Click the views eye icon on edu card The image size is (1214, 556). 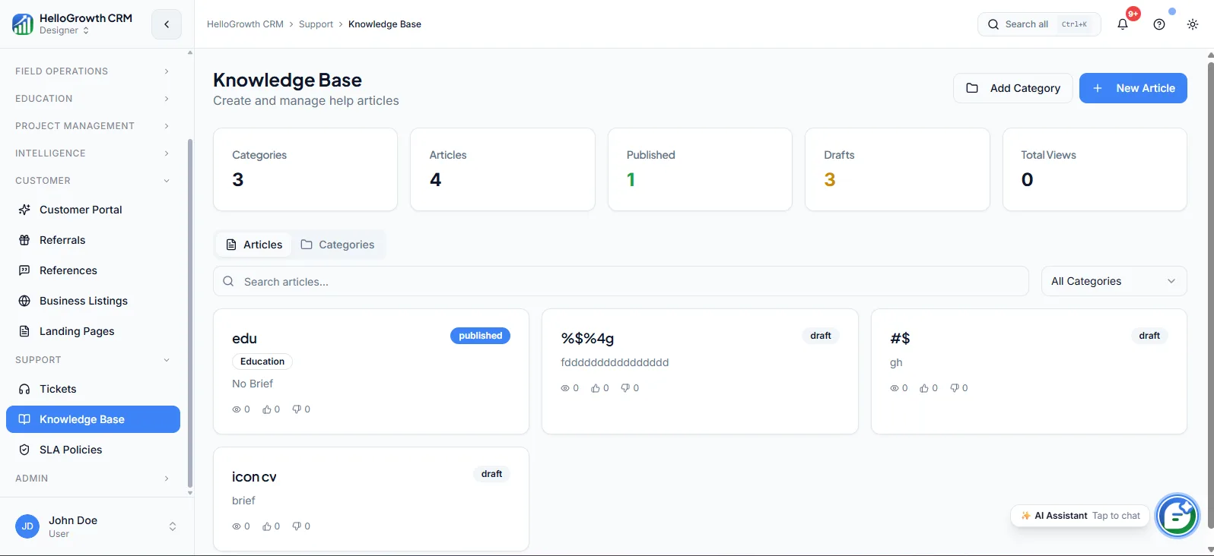(x=237, y=409)
